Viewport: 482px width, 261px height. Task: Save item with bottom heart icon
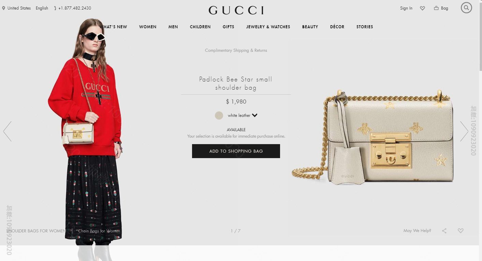pos(461,231)
